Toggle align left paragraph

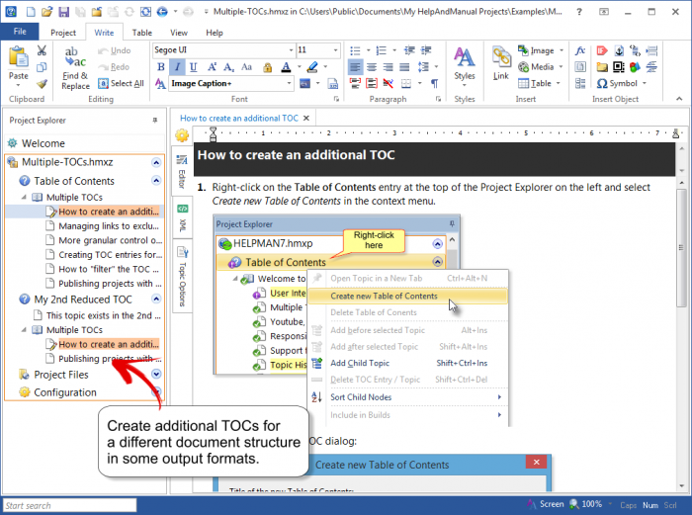(x=355, y=67)
